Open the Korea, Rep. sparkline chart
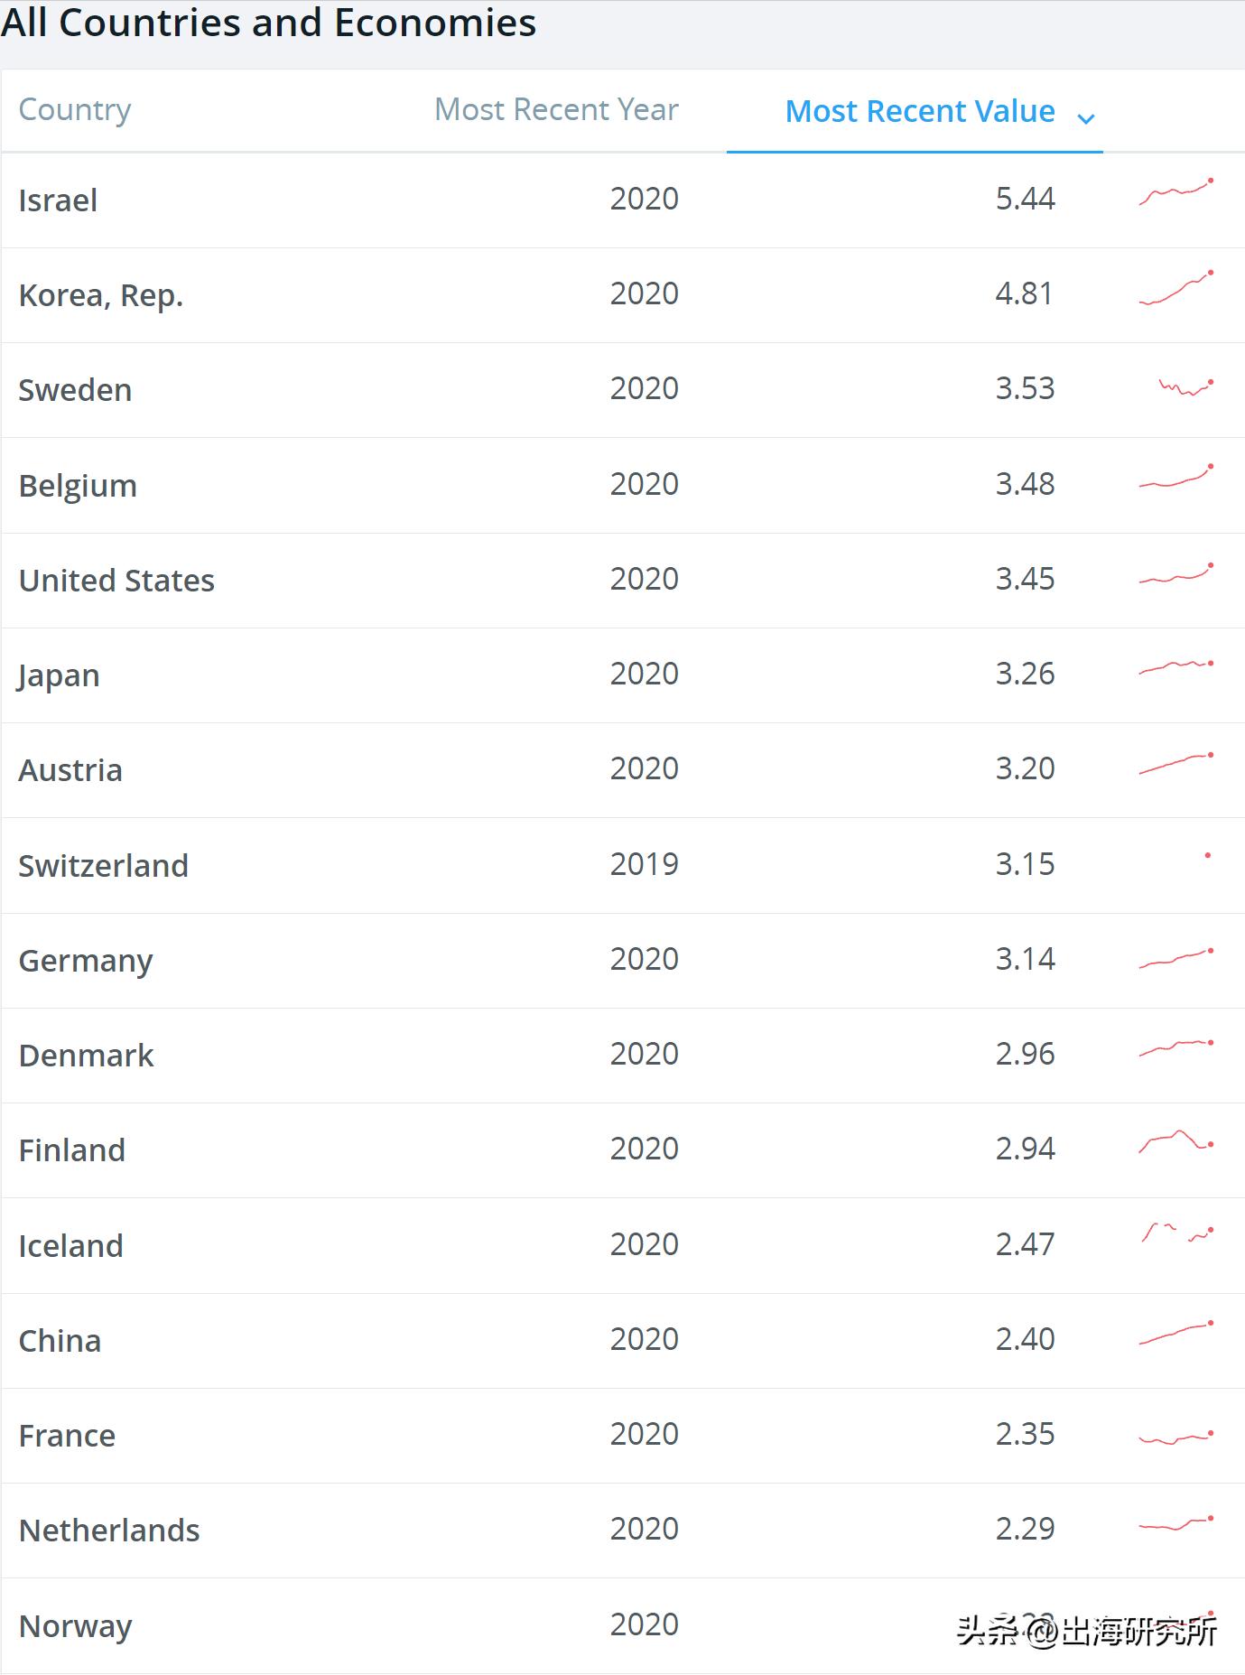The height and width of the screenshot is (1675, 1245). coord(1175,289)
